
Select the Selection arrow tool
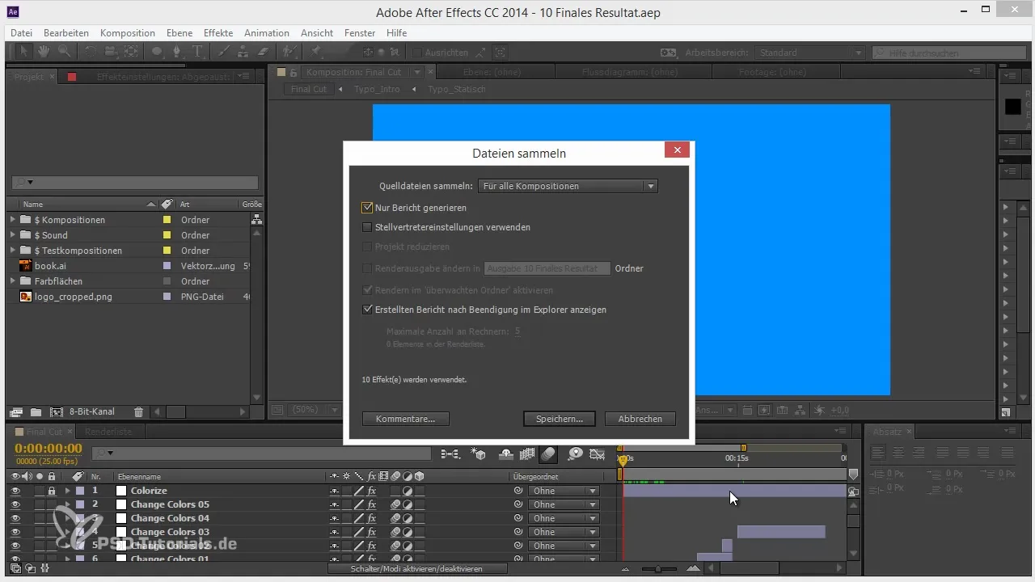click(x=22, y=52)
